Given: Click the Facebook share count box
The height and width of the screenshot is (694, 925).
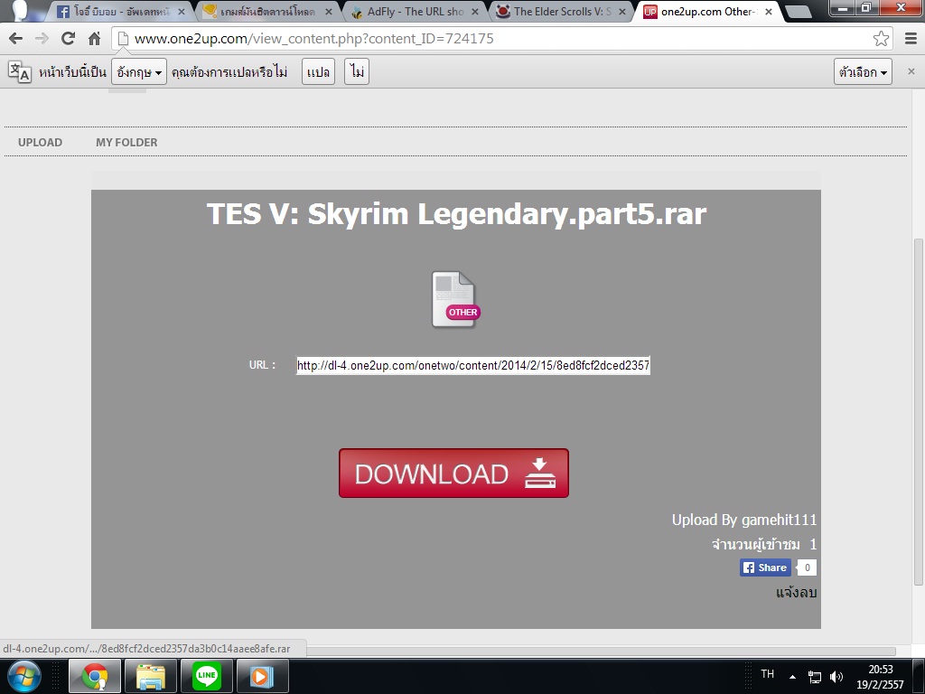Looking at the screenshot, I should 807,567.
